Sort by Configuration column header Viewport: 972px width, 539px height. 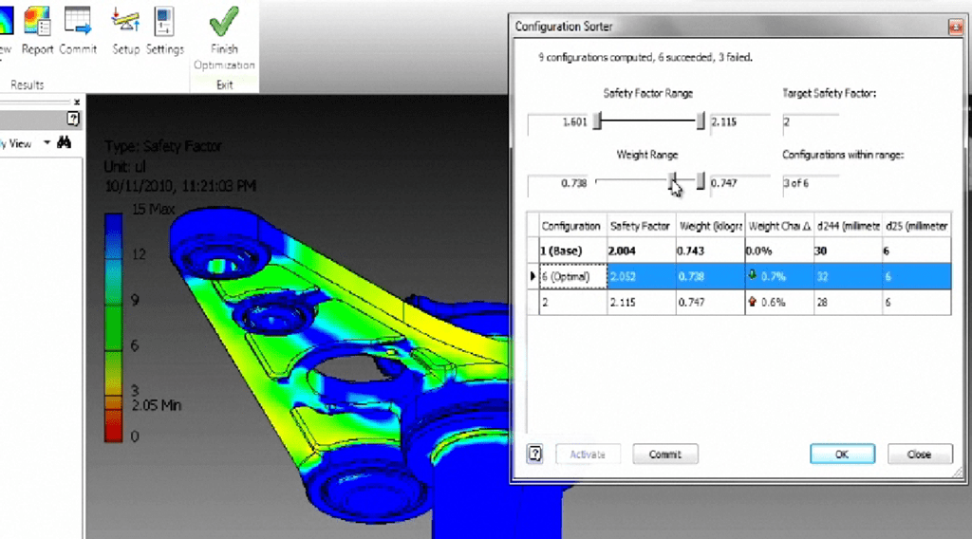(572, 226)
